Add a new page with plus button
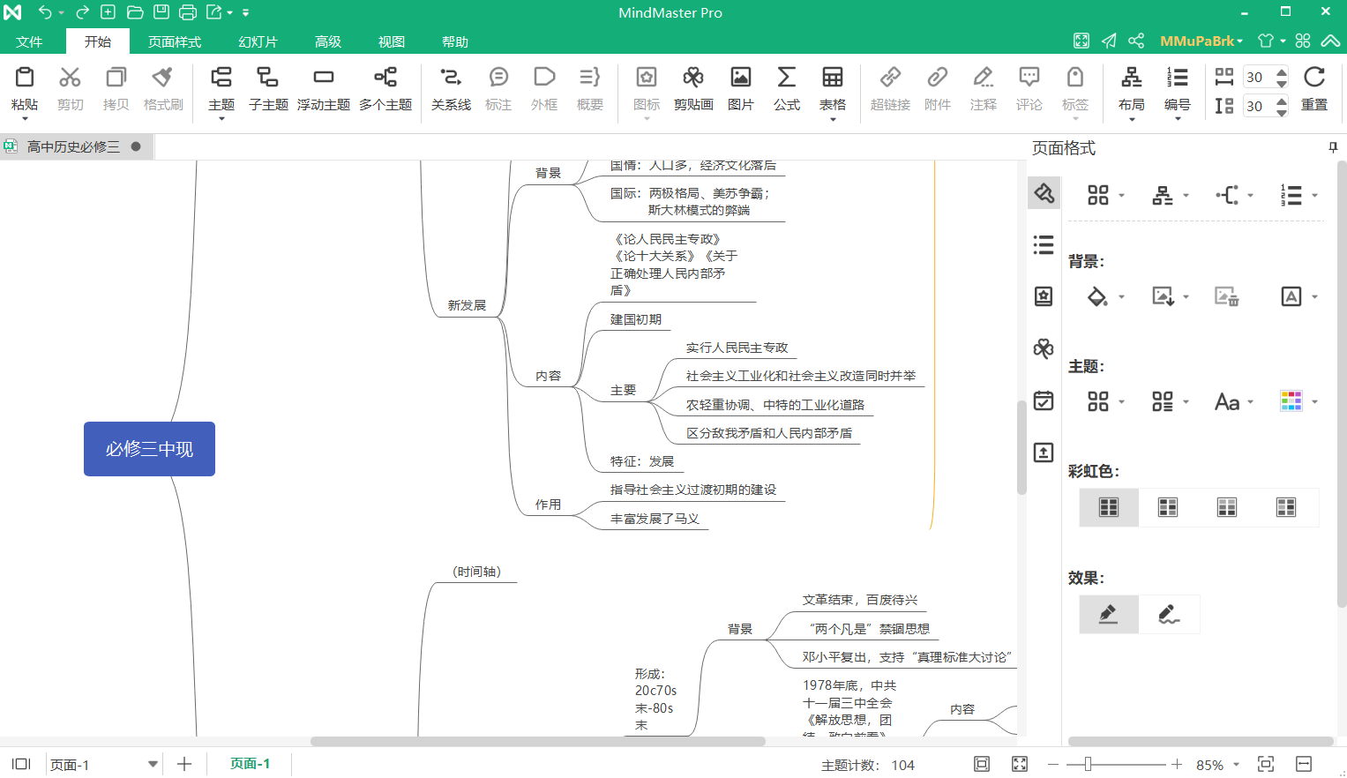This screenshot has width=1347, height=778. click(x=184, y=764)
